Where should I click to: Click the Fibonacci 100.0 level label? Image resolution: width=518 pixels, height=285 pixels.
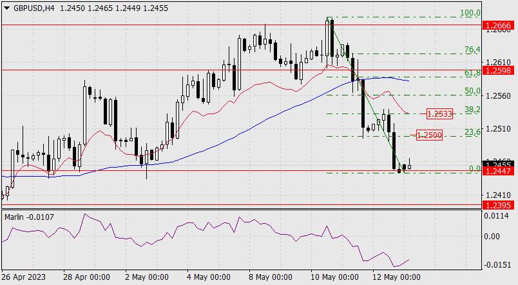coord(470,13)
